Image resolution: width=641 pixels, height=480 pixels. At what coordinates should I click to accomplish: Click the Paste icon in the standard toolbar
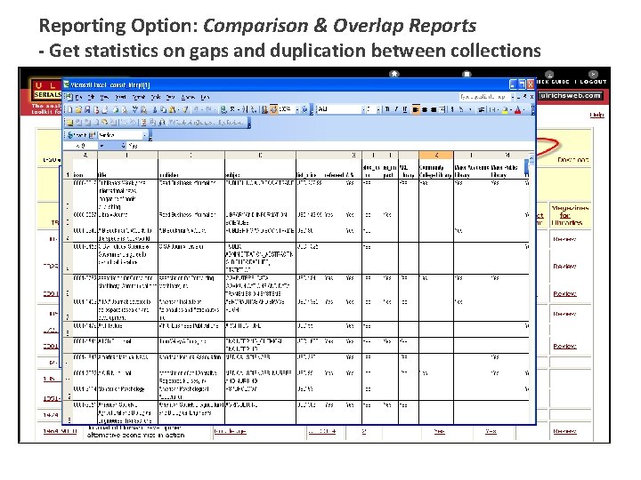point(172,109)
